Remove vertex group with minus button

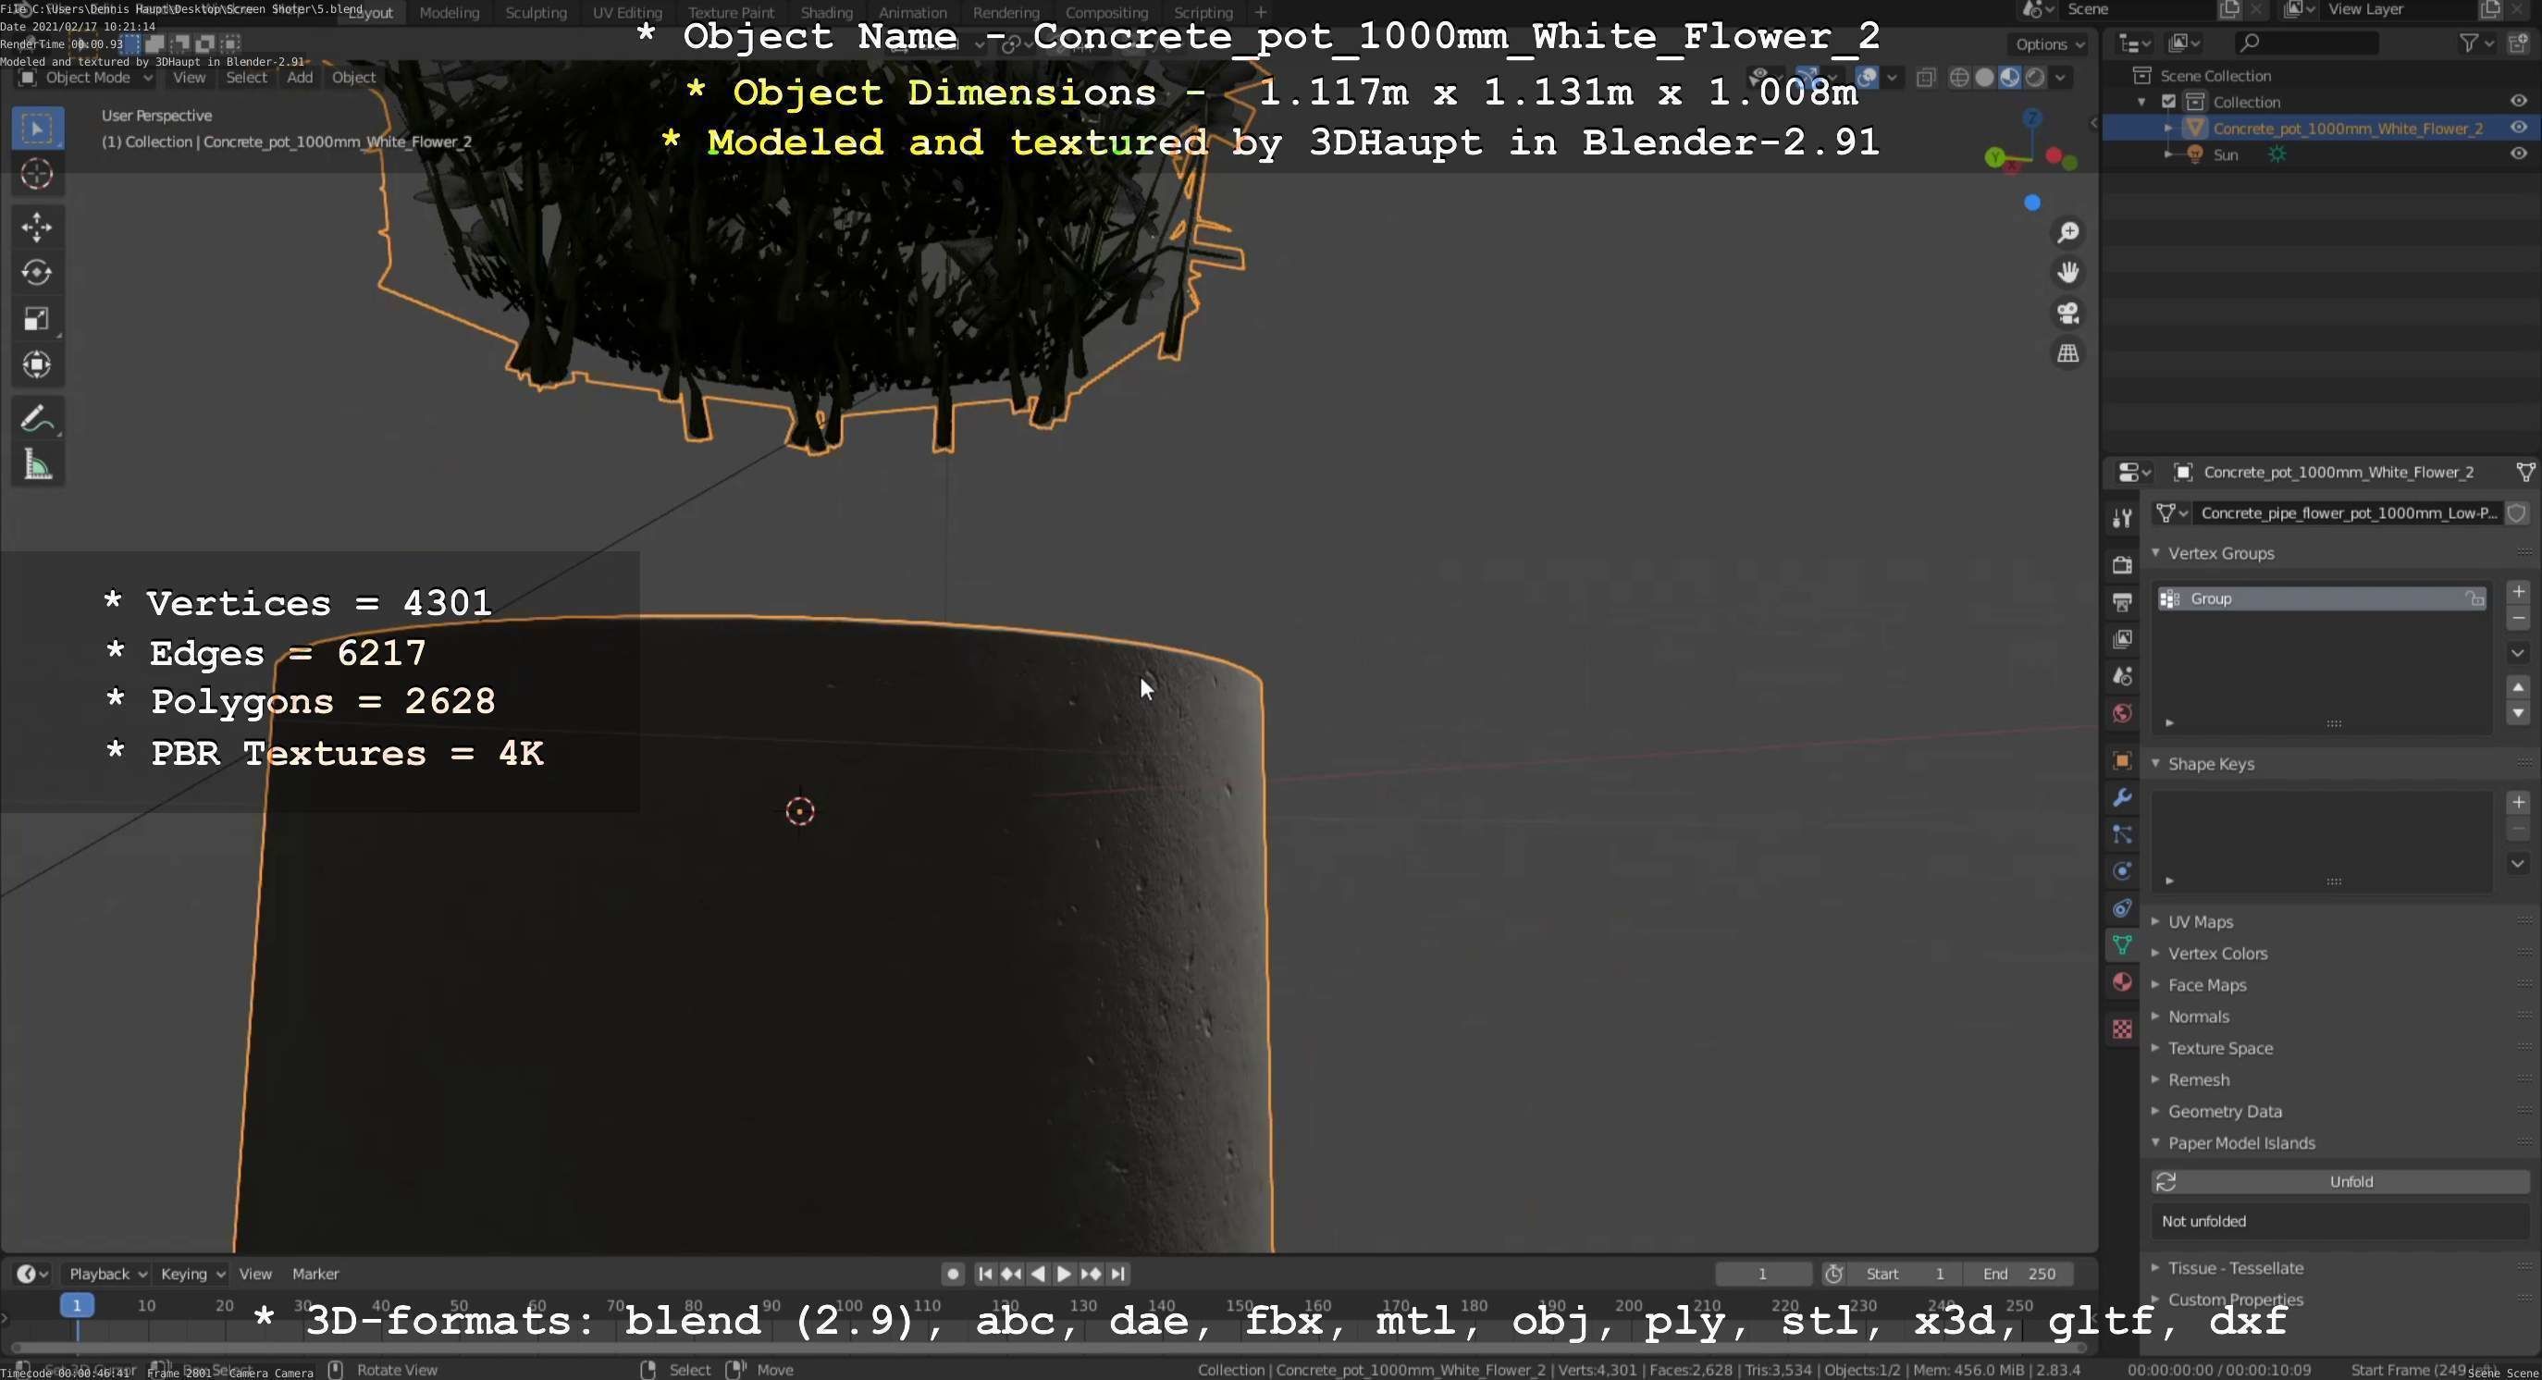[2518, 619]
